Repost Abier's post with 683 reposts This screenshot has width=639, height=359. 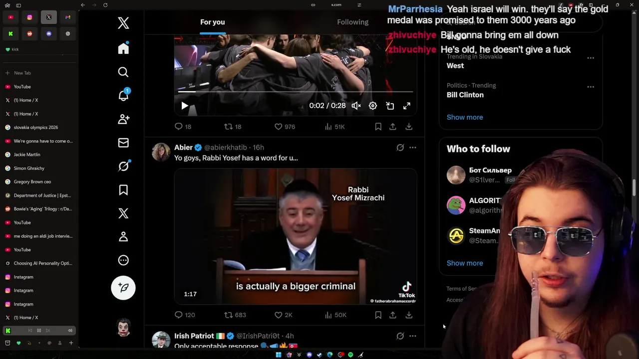coord(235,315)
